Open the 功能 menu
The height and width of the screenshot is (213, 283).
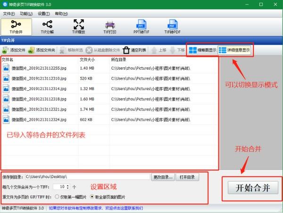[26, 14]
